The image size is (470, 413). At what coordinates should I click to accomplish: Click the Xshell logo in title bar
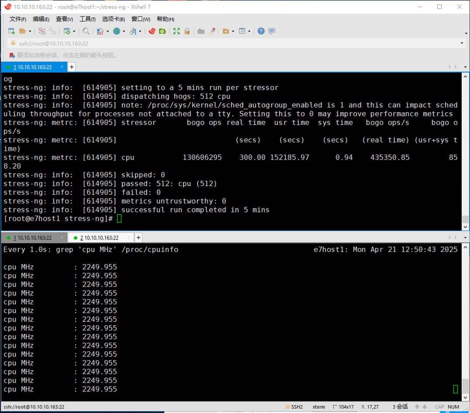point(8,7)
